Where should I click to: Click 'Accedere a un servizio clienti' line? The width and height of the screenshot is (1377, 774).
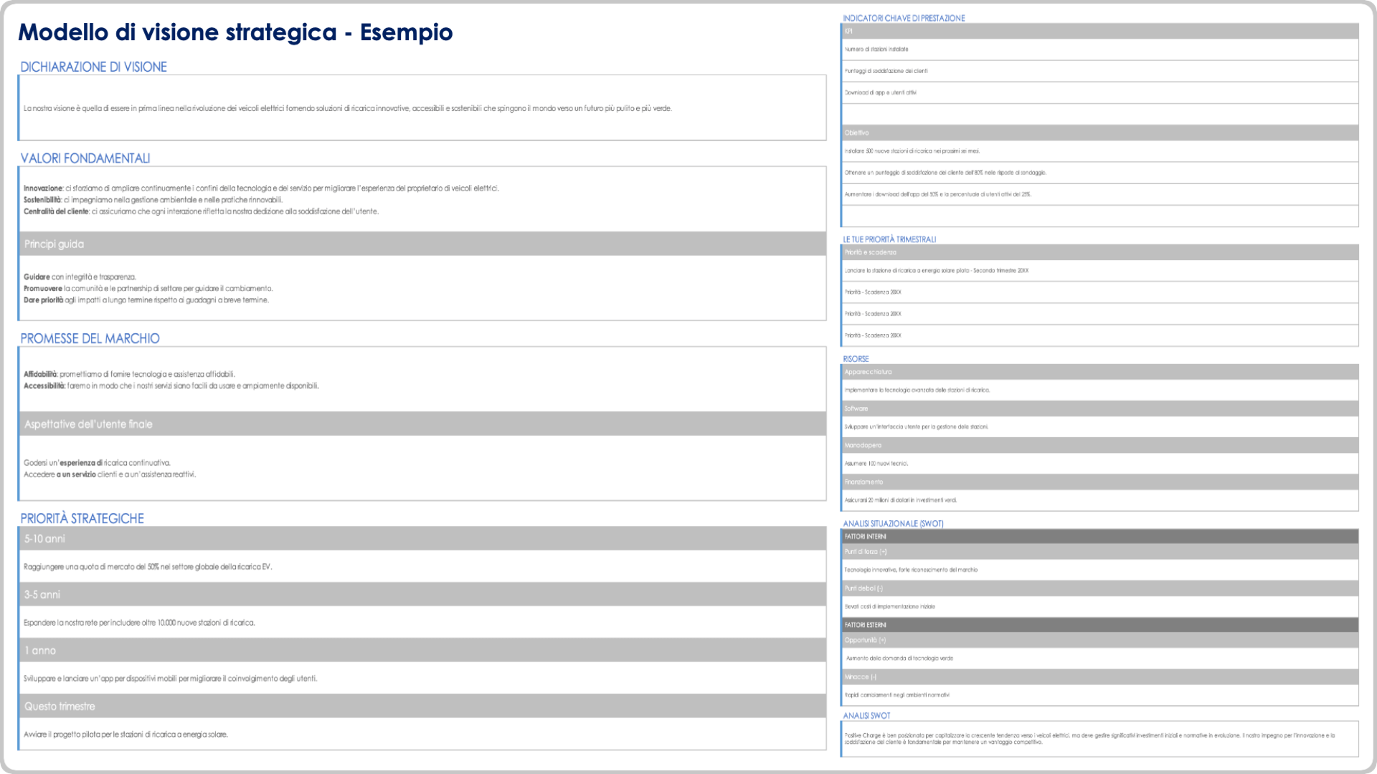click(x=110, y=474)
